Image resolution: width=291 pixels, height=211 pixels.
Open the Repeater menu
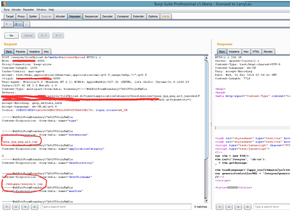28,10
